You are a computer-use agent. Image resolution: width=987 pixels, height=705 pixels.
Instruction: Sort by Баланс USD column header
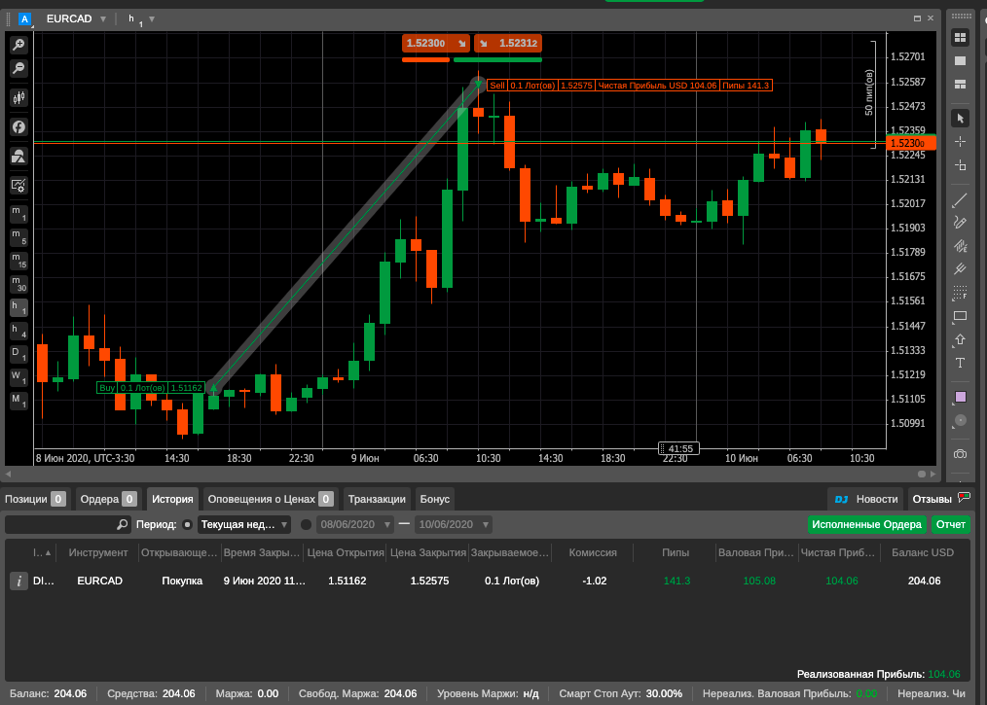click(923, 552)
